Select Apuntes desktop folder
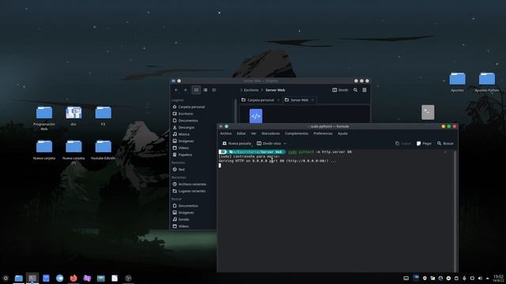This screenshot has height=284, width=506. tap(457, 82)
